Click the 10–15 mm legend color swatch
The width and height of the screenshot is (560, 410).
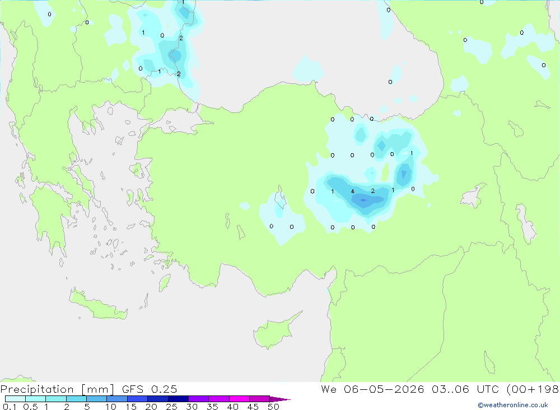click(x=117, y=399)
